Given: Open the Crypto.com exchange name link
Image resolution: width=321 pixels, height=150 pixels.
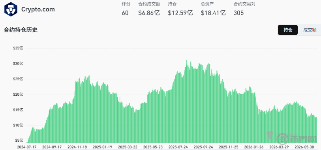Looking at the screenshot, I should [x=38, y=9].
